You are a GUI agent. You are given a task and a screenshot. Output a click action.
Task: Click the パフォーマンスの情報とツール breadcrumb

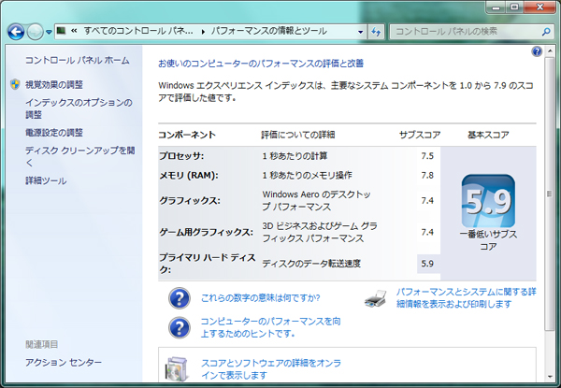268,31
